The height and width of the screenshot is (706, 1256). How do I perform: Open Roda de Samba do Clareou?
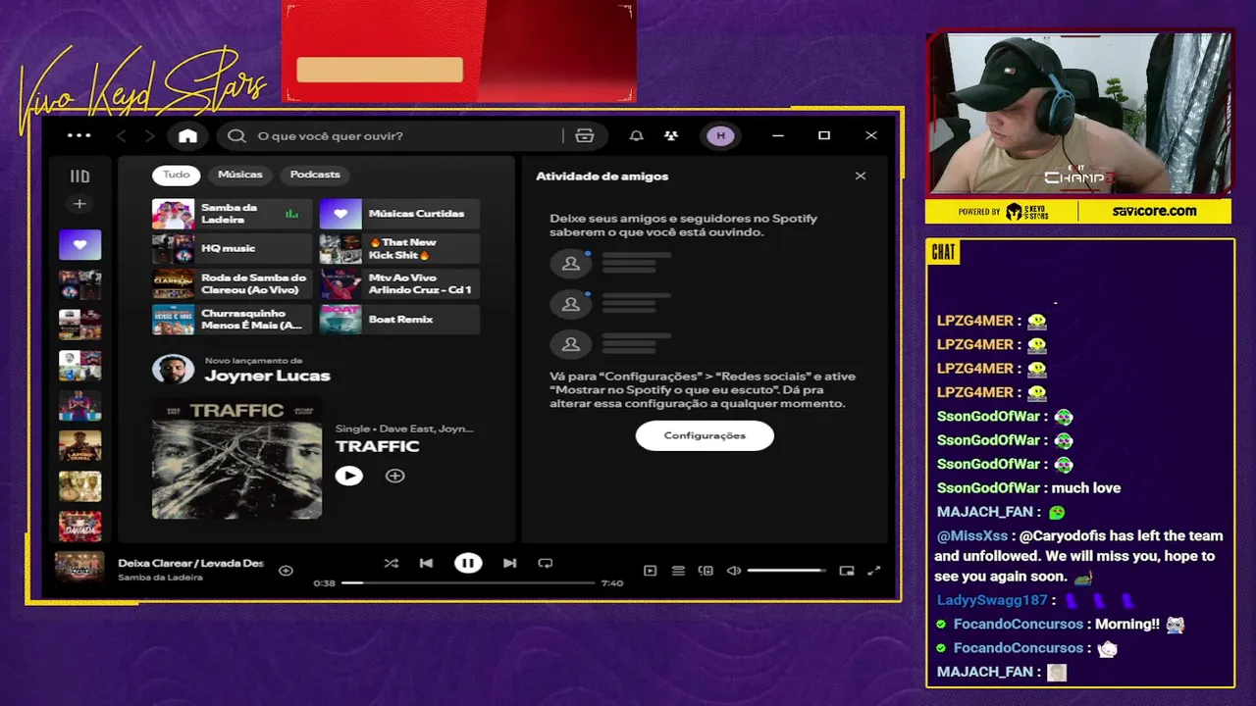click(232, 284)
